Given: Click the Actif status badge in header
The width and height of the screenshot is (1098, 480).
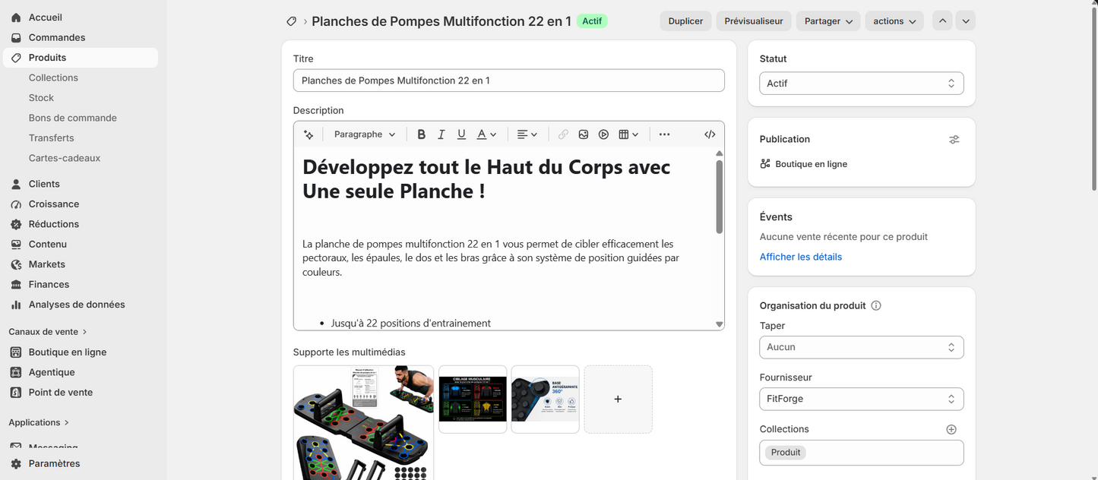Looking at the screenshot, I should pyautogui.click(x=592, y=21).
